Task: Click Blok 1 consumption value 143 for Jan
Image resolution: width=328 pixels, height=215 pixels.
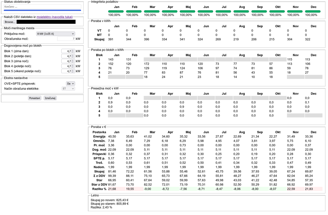Action: point(111,60)
